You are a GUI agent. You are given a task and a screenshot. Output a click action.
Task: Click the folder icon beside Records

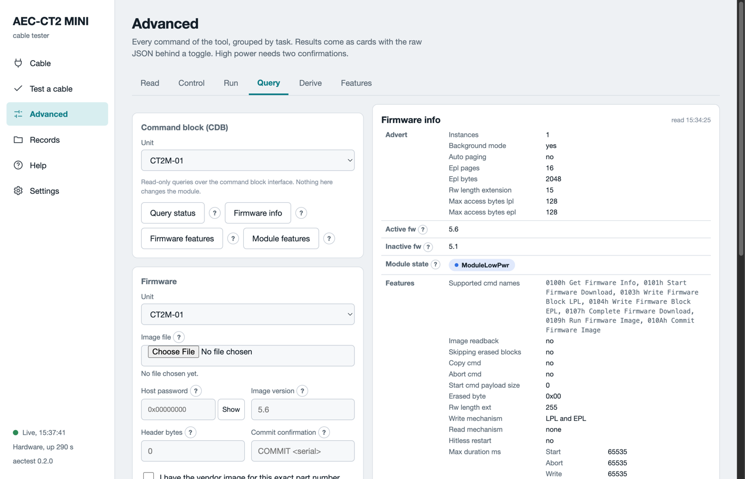click(x=18, y=139)
